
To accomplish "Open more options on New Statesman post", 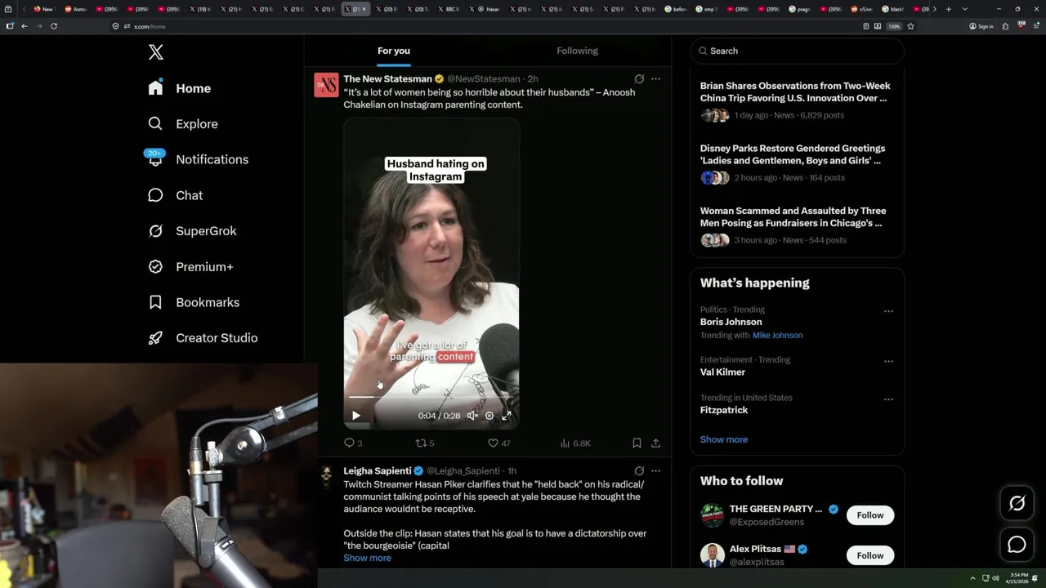I will (655, 79).
